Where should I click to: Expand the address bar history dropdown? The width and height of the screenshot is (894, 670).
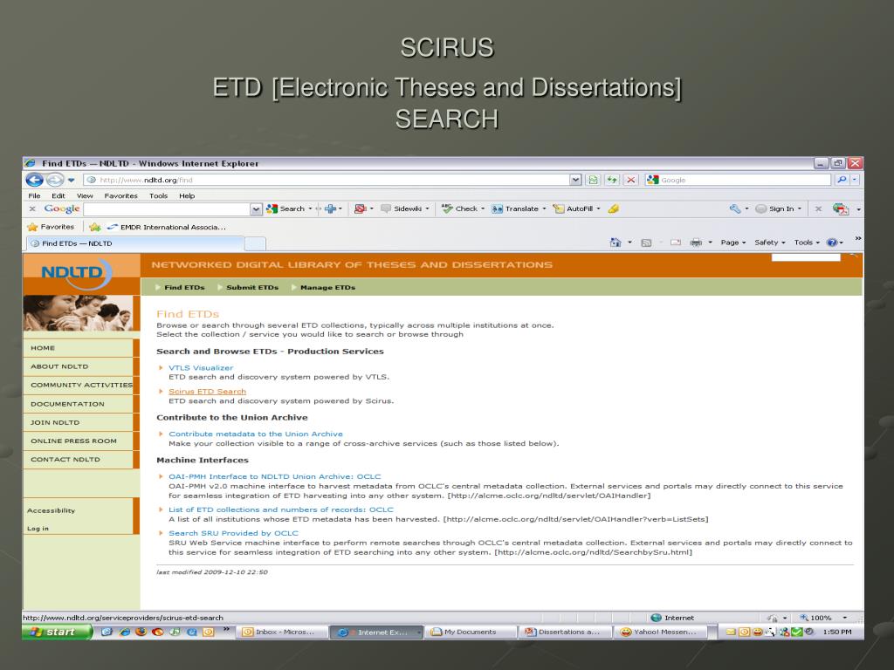pyautogui.click(x=576, y=180)
